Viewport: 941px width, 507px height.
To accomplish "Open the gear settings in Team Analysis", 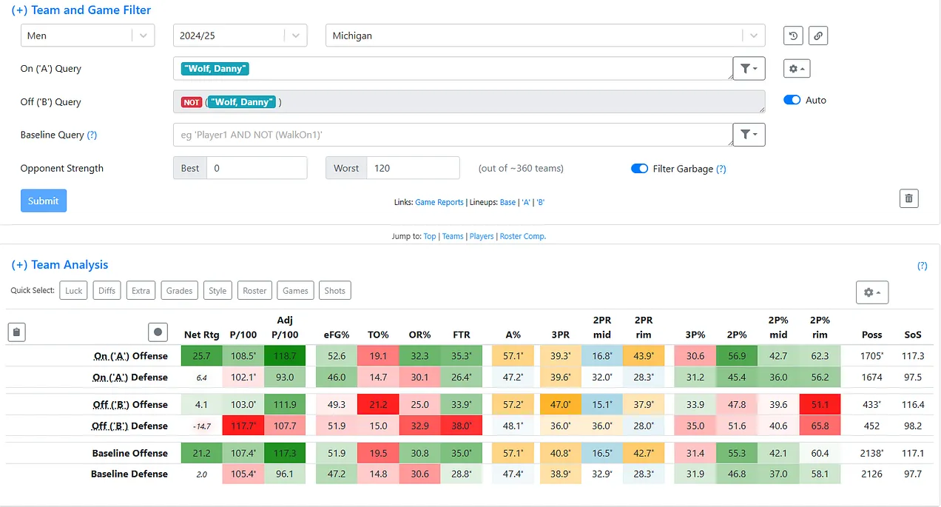I will point(872,292).
